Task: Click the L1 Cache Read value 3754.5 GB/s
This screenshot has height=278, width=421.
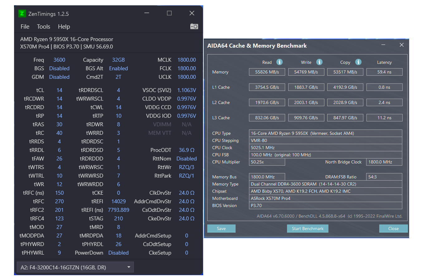Action: coord(267,87)
